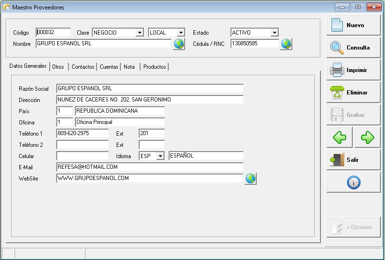385x260 pixels.
Task: Expand the Estado ACTIVO dropdown
Action: [274, 33]
